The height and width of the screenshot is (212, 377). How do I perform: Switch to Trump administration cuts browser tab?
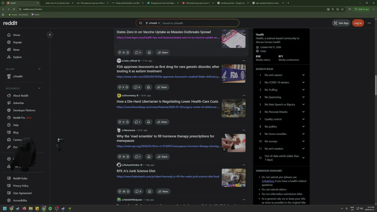coord(128,3)
